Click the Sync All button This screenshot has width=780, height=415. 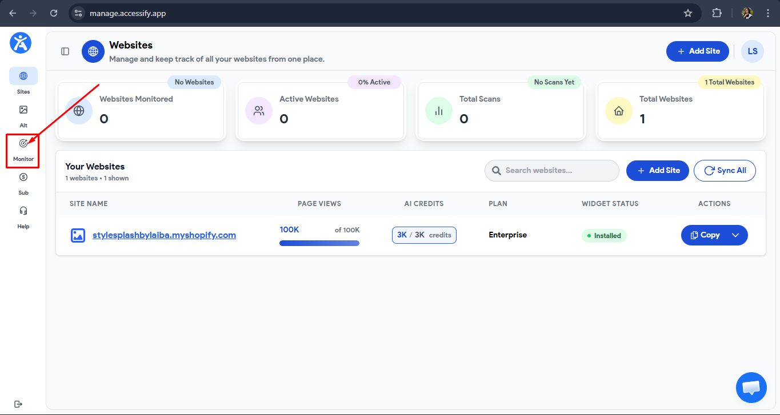[x=725, y=170]
